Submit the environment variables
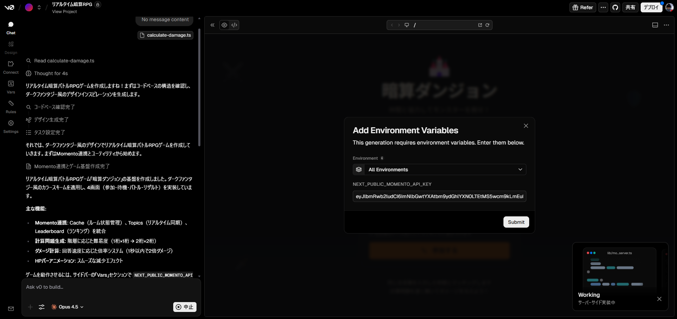Viewport: 677px width, 319px height. (x=516, y=222)
